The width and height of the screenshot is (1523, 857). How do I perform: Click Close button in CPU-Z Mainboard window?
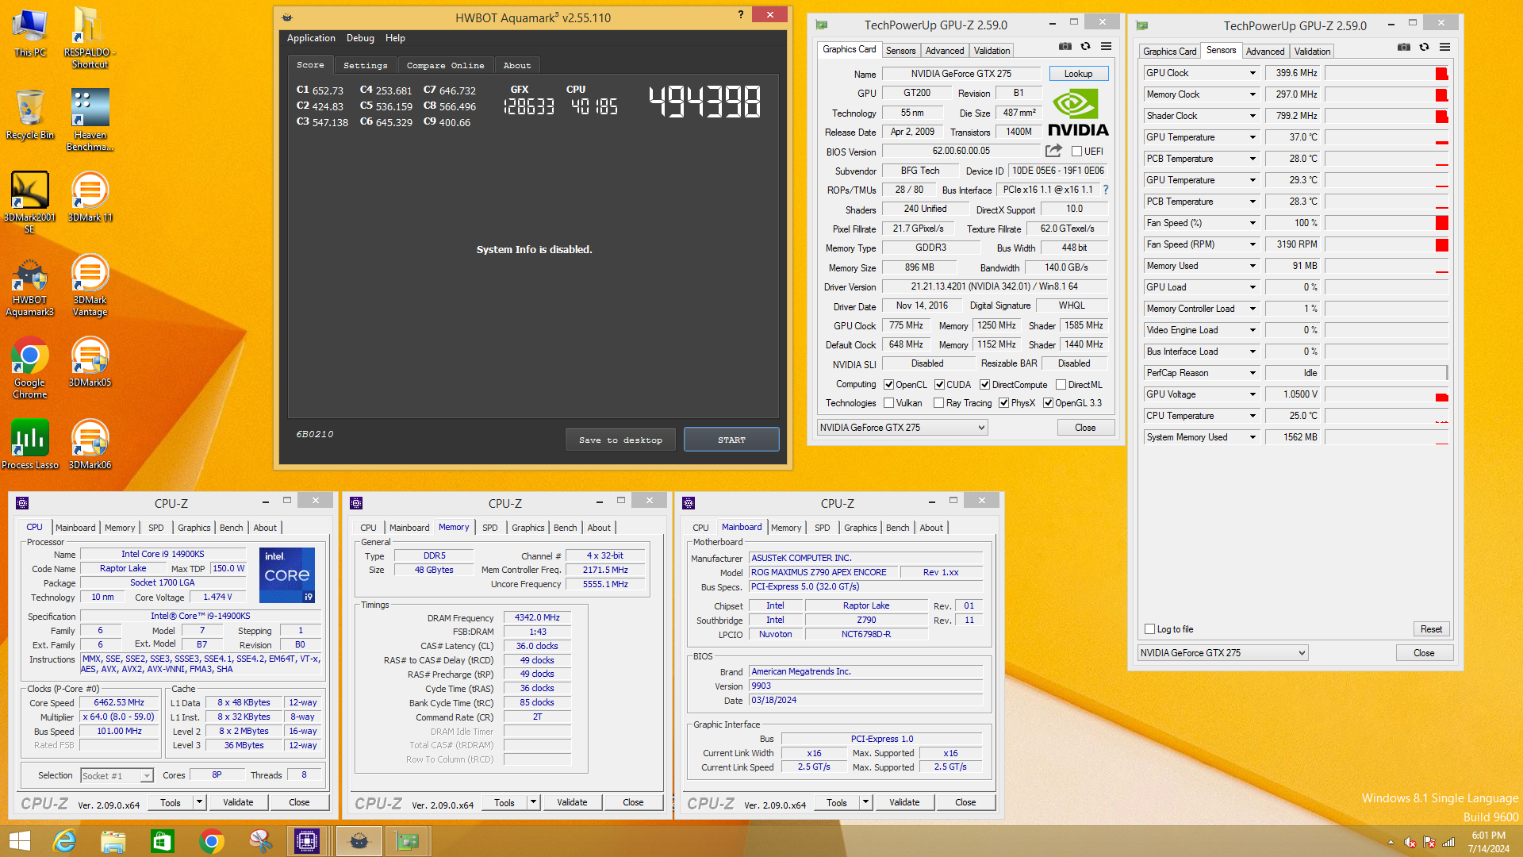(965, 802)
